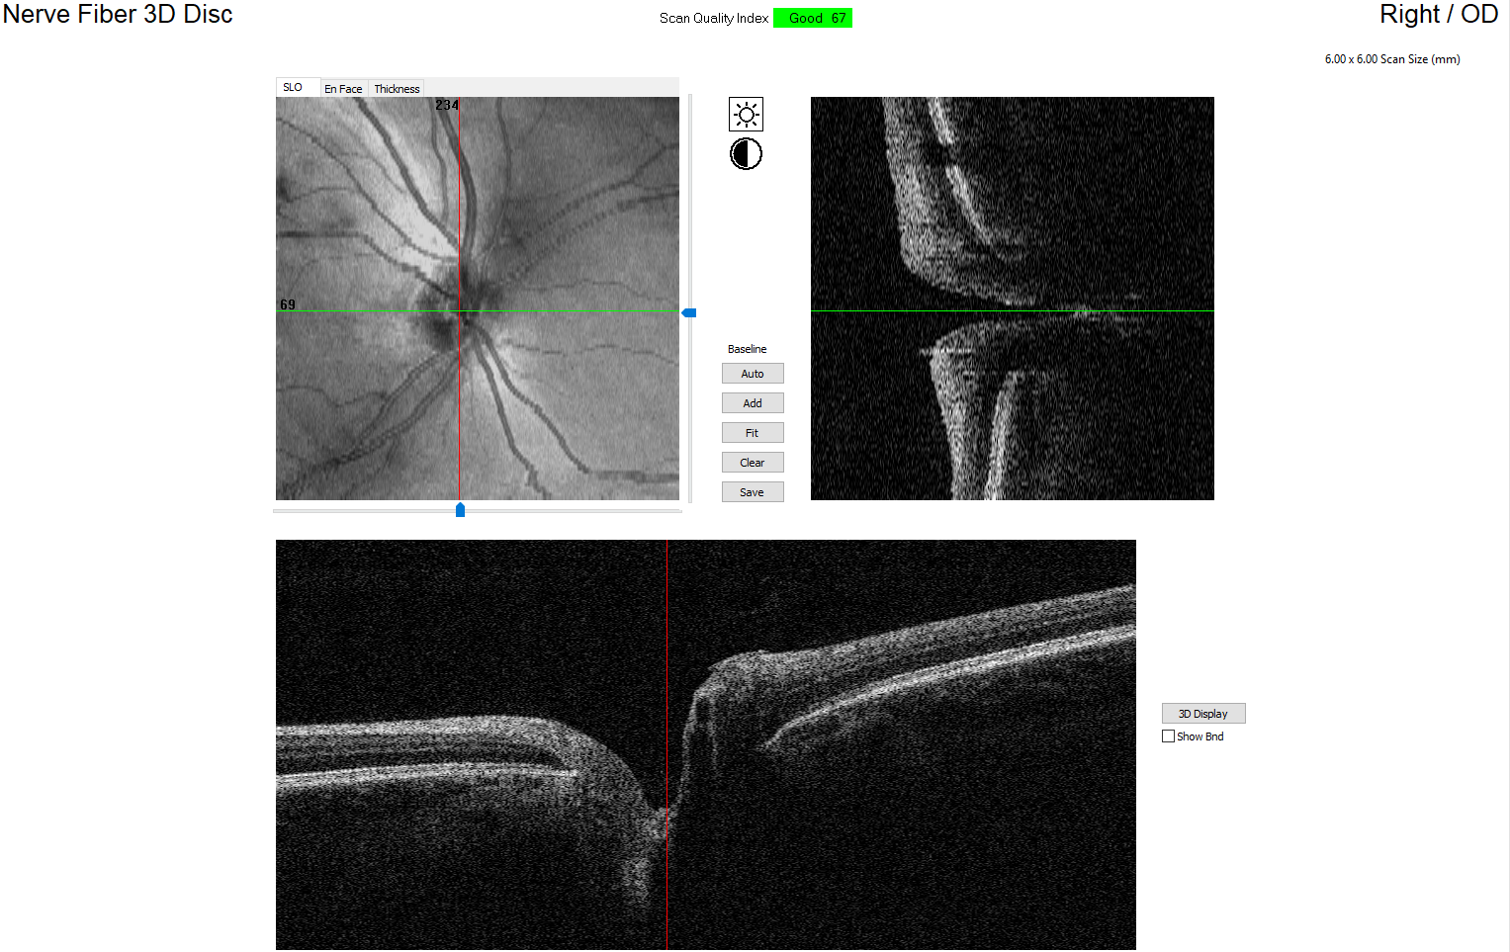
Task: Click the Fit button
Action: point(753,433)
